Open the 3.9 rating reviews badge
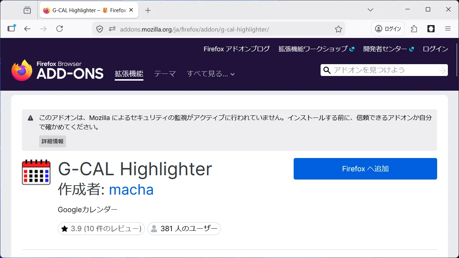 101,229
